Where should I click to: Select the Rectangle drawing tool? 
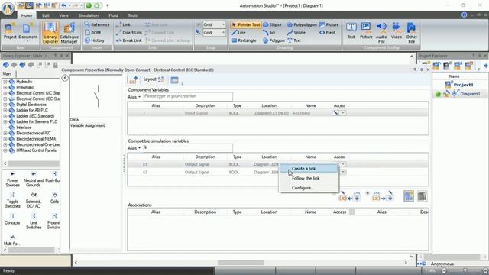click(x=244, y=40)
